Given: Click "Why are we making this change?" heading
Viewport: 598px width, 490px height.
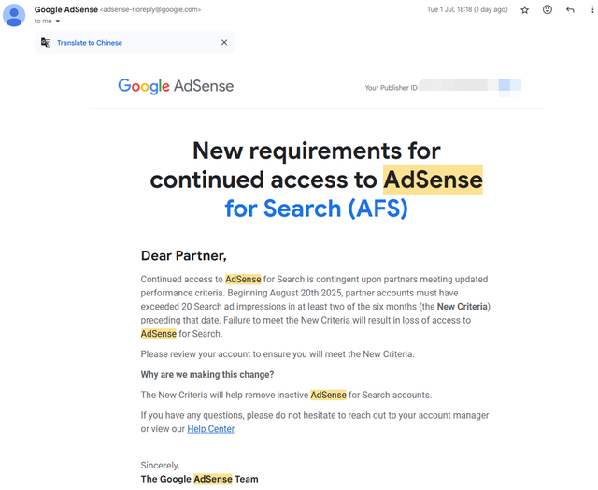Looking at the screenshot, I should pyautogui.click(x=207, y=374).
